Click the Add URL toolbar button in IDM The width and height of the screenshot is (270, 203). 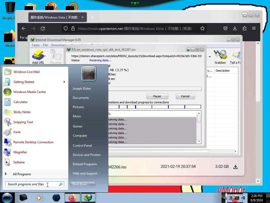point(38,57)
